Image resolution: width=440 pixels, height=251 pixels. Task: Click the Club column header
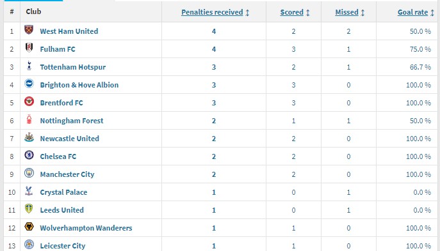point(33,11)
